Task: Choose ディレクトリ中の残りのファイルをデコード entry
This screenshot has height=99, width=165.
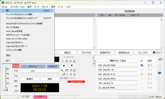Action: pos(27,18)
